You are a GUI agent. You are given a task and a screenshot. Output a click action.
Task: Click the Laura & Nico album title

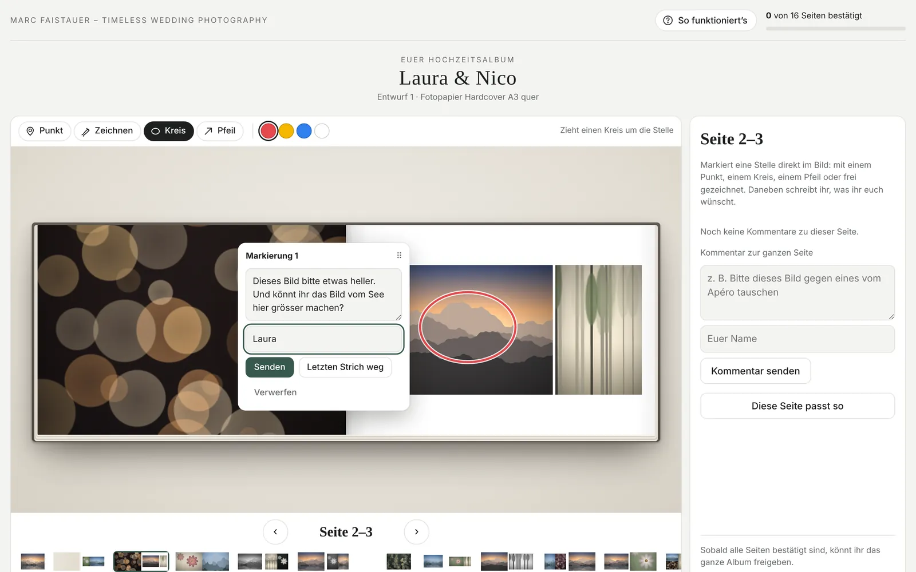coord(458,78)
